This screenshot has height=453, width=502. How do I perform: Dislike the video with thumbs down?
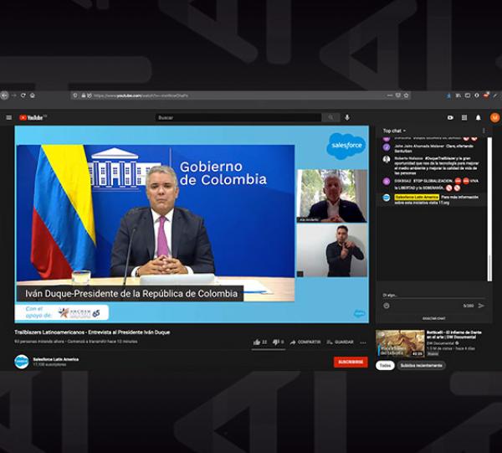(x=277, y=342)
